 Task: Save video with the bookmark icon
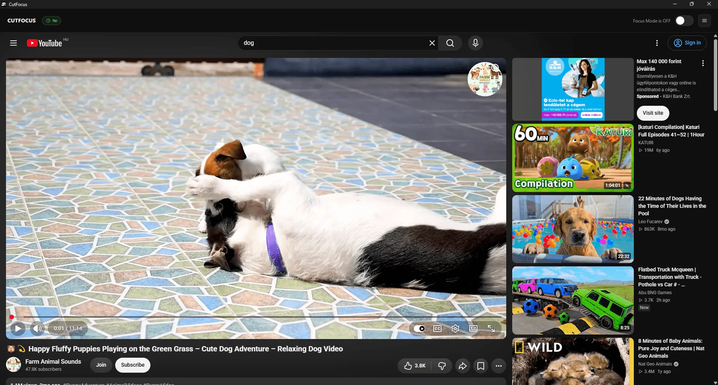(481, 366)
